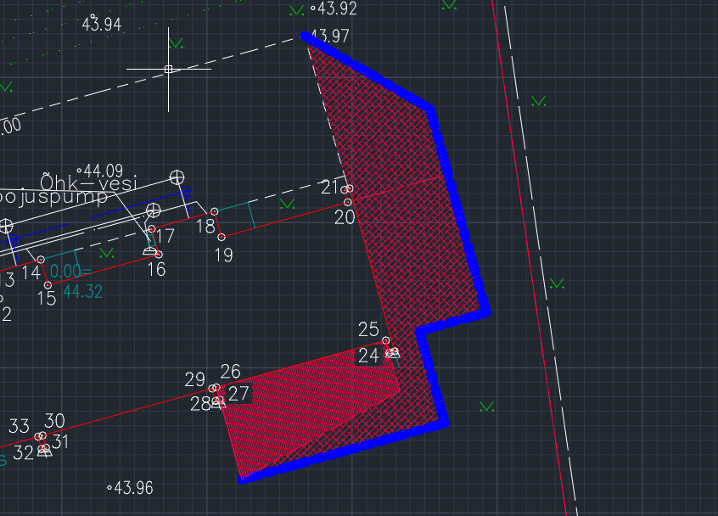Select the station symbol beside point 32

[x=44, y=451]
